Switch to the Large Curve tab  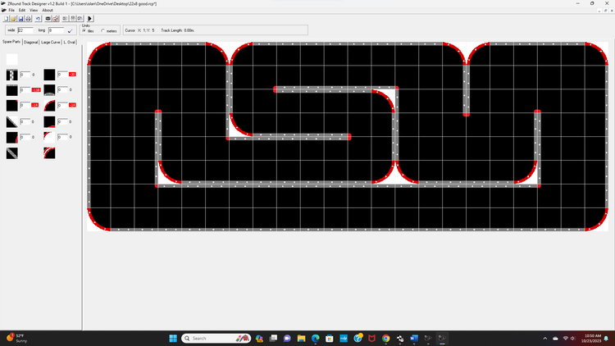pyautogui.click(x=50, y=41)
